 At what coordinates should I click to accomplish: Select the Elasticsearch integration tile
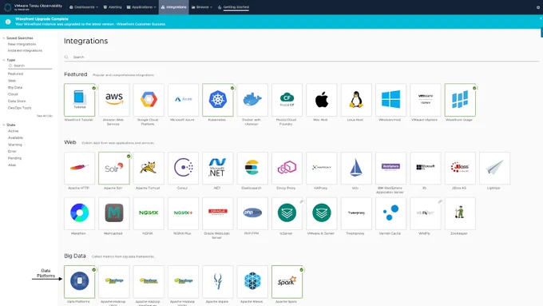(252, 168)
